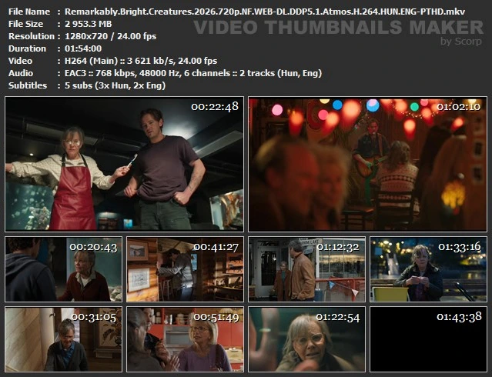The height and width of the screenshot is (377, 492).
Task: Select the 00:41:27 thumbnail
Action: 185,269
